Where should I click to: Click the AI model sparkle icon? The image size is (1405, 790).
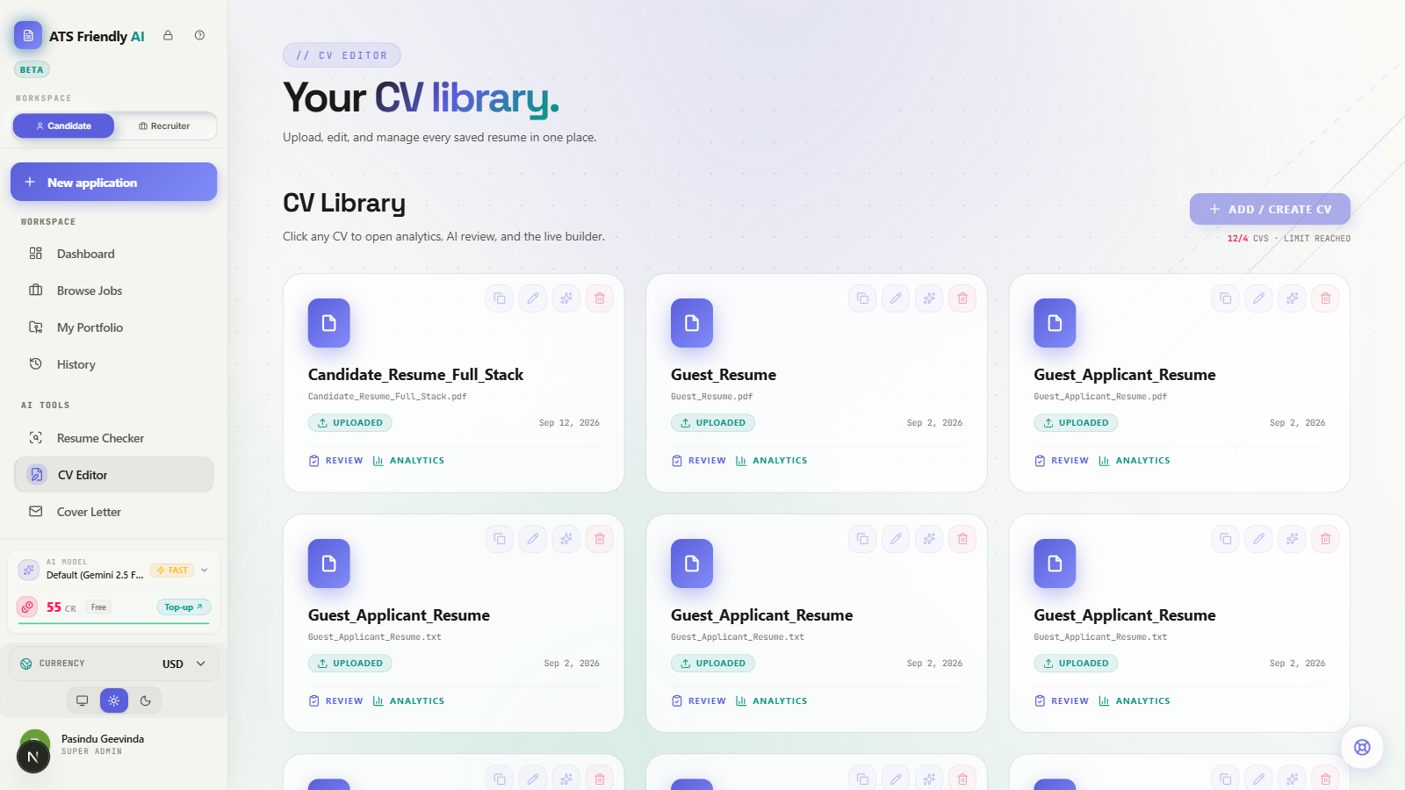tap(29, 570)
